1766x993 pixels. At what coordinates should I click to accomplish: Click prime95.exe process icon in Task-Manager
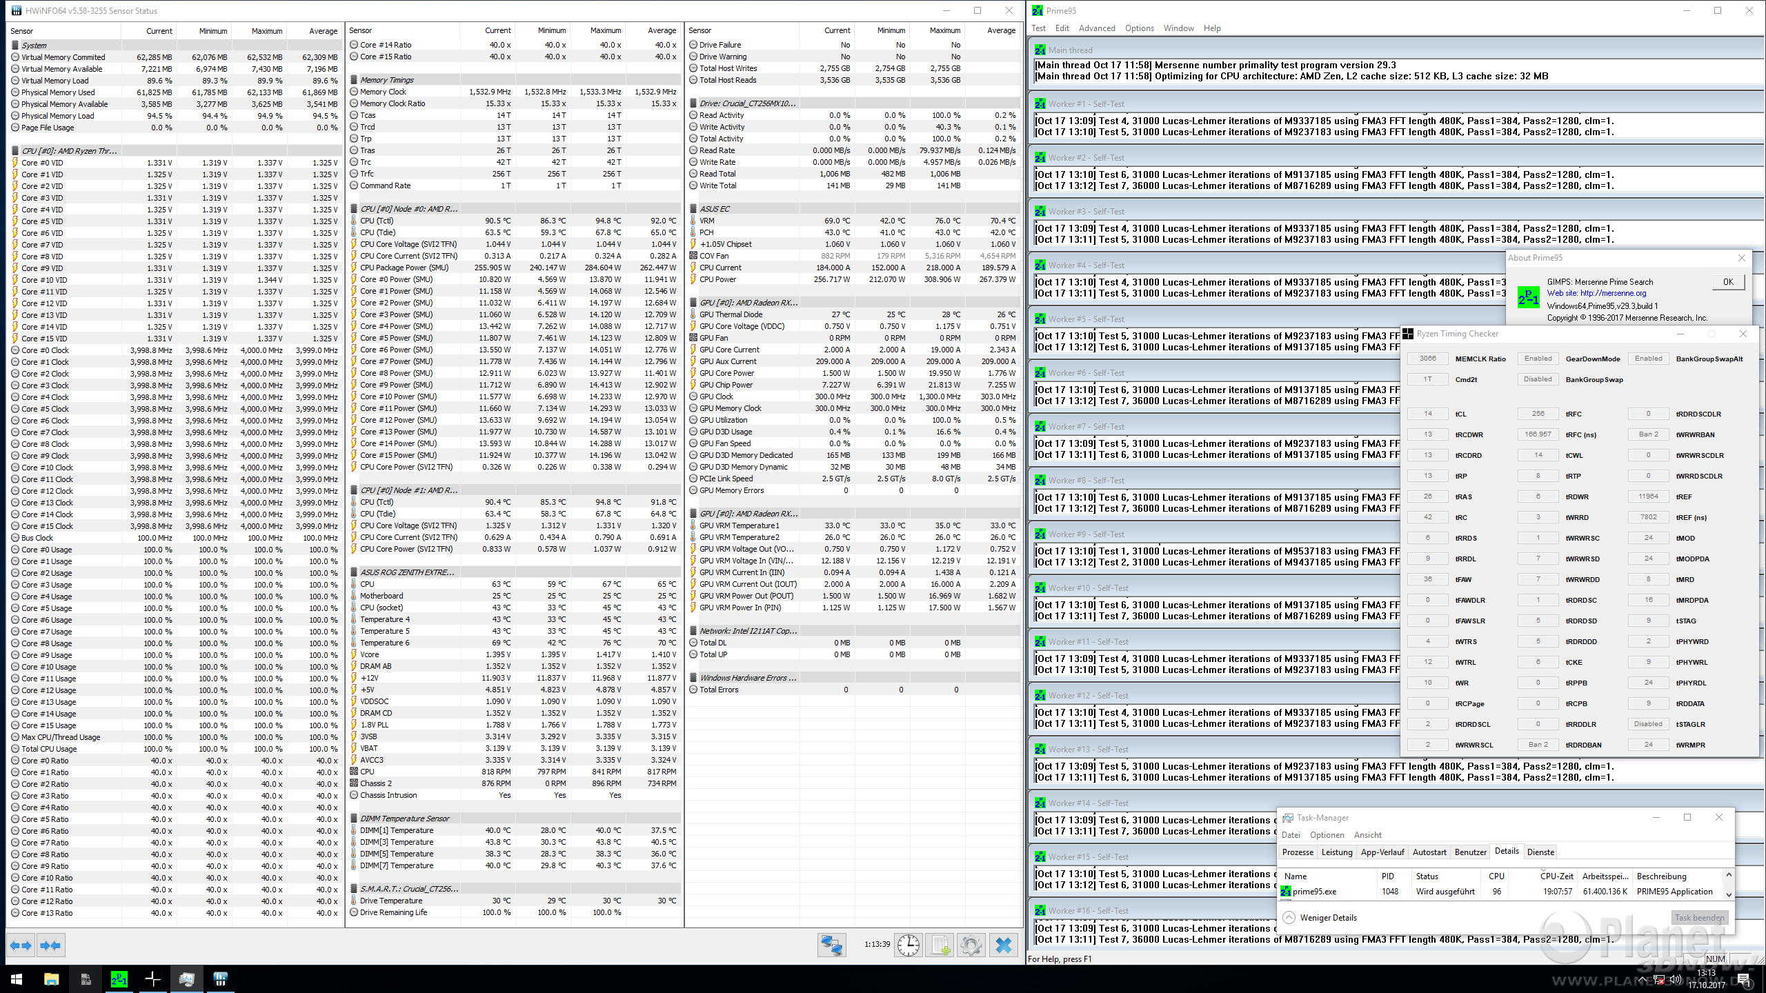coord(1286,892)
